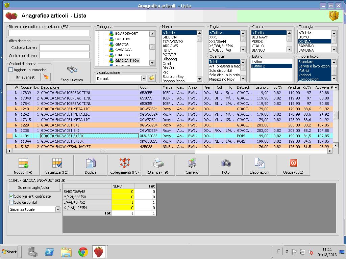Click the Ricerca per codice o descrizione field
Screen dimensions: 346x259
(49, 33)
